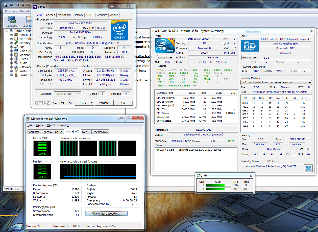This screenshot has height=232, width=318.
Task: Select the Drives tree icon
Action: (16, 59)
